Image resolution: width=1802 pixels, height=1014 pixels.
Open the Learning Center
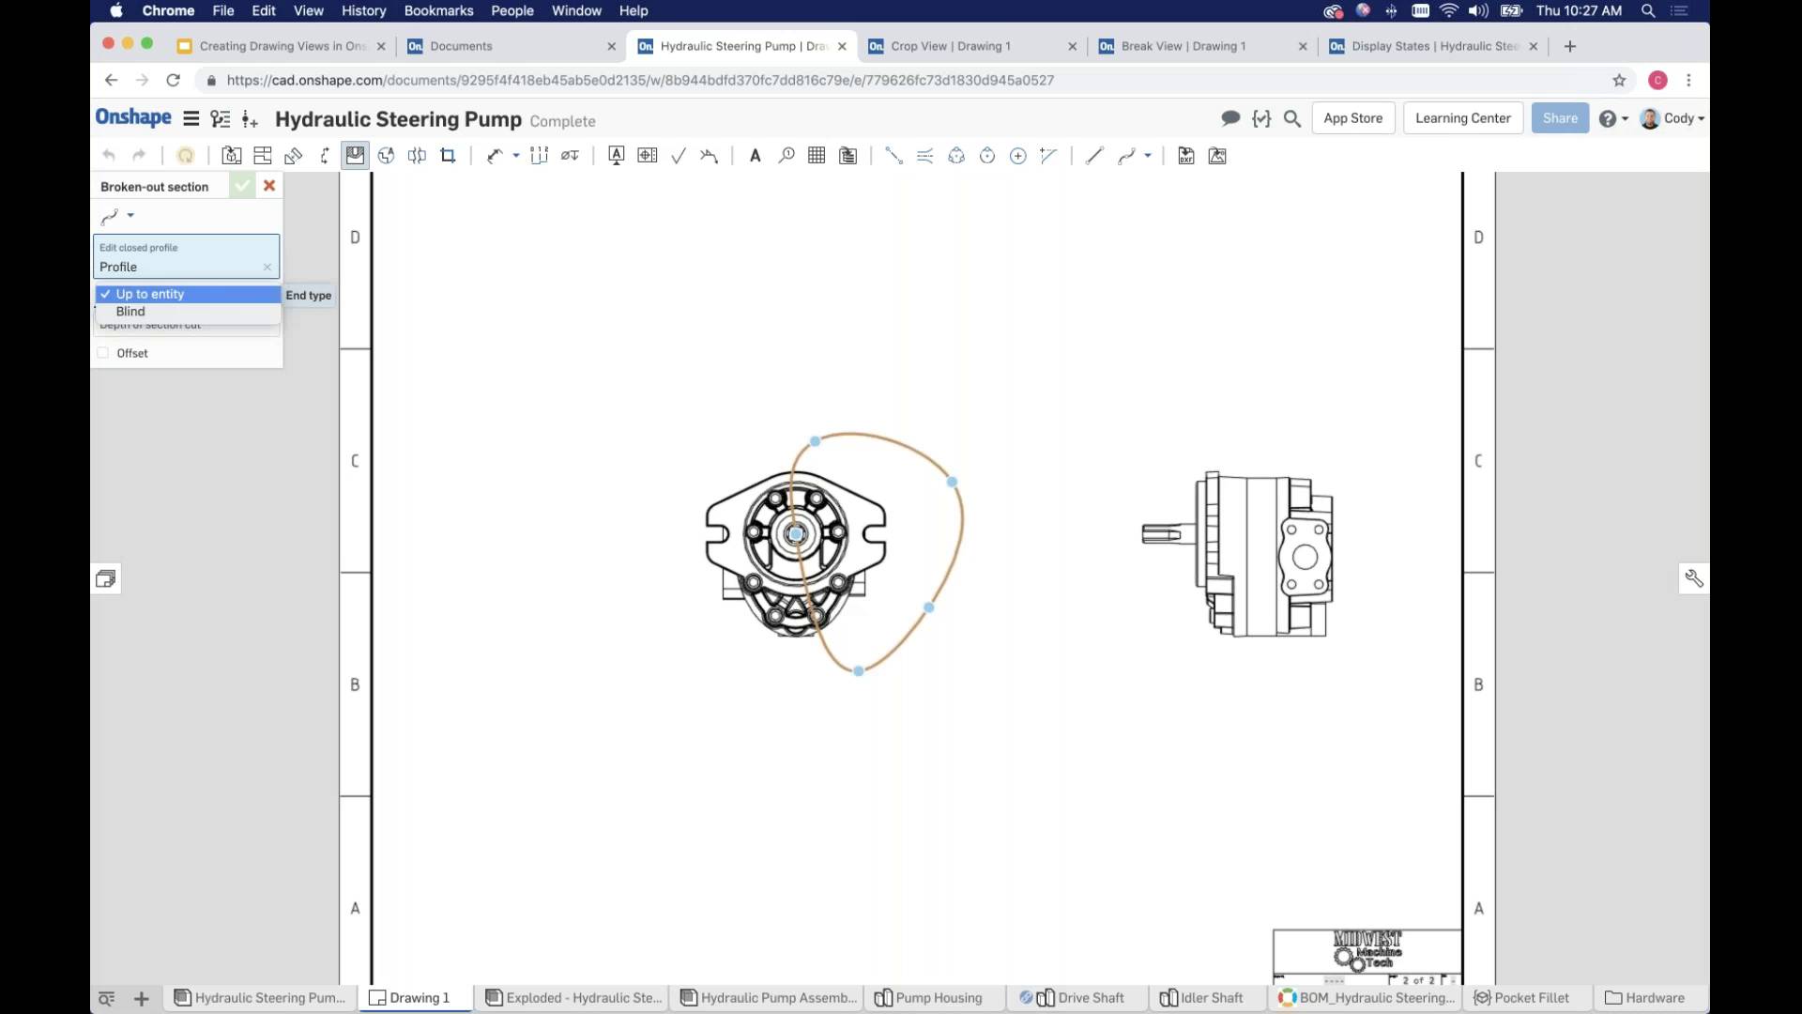click(x=1463, y=118)
